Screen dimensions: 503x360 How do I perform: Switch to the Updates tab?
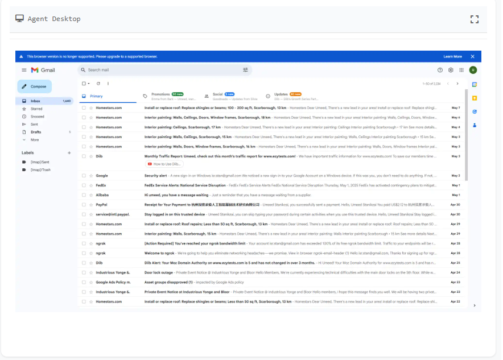(x=292, y=96)
